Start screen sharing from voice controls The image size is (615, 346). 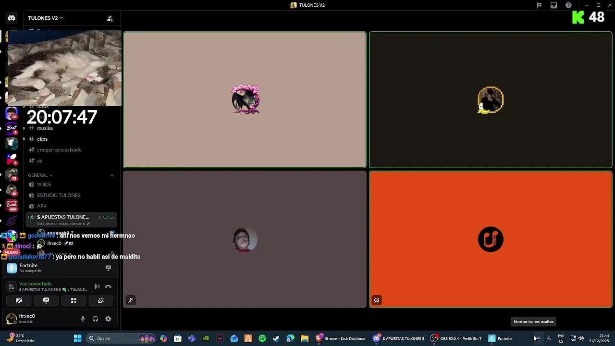coord(46,300)
